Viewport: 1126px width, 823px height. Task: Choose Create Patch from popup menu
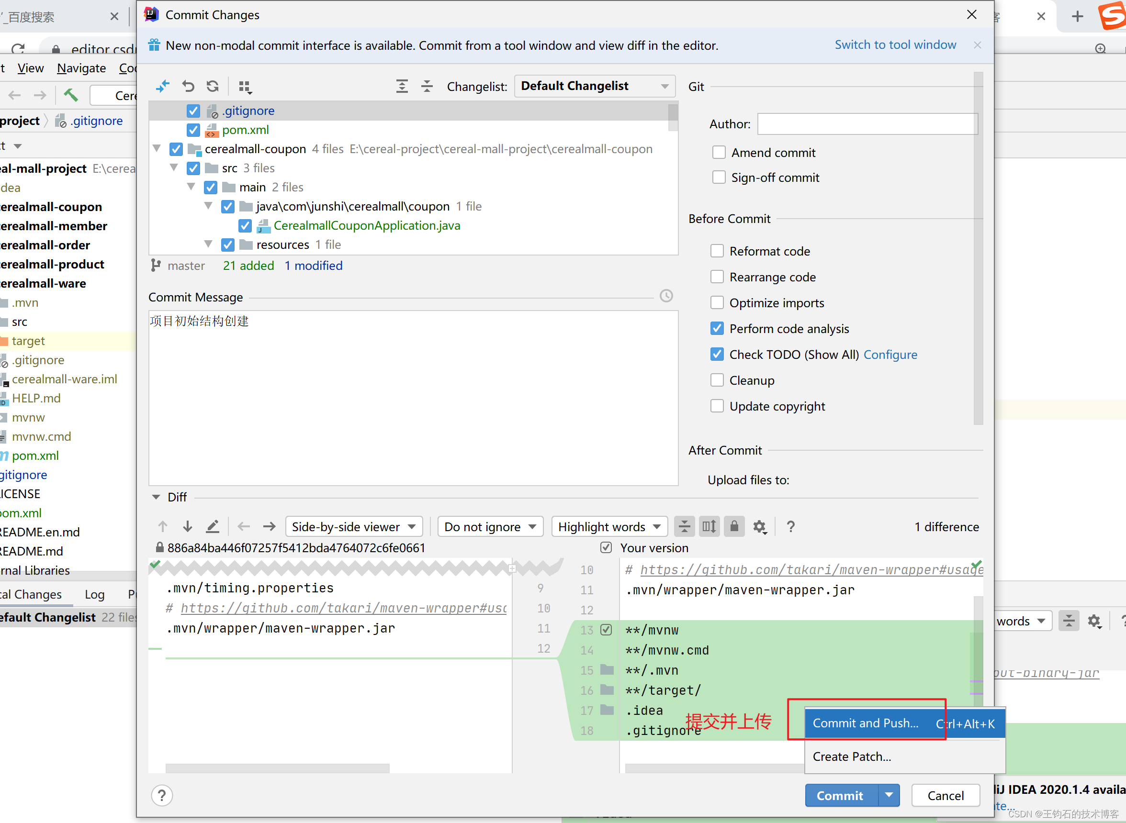[x=852, y=756]
